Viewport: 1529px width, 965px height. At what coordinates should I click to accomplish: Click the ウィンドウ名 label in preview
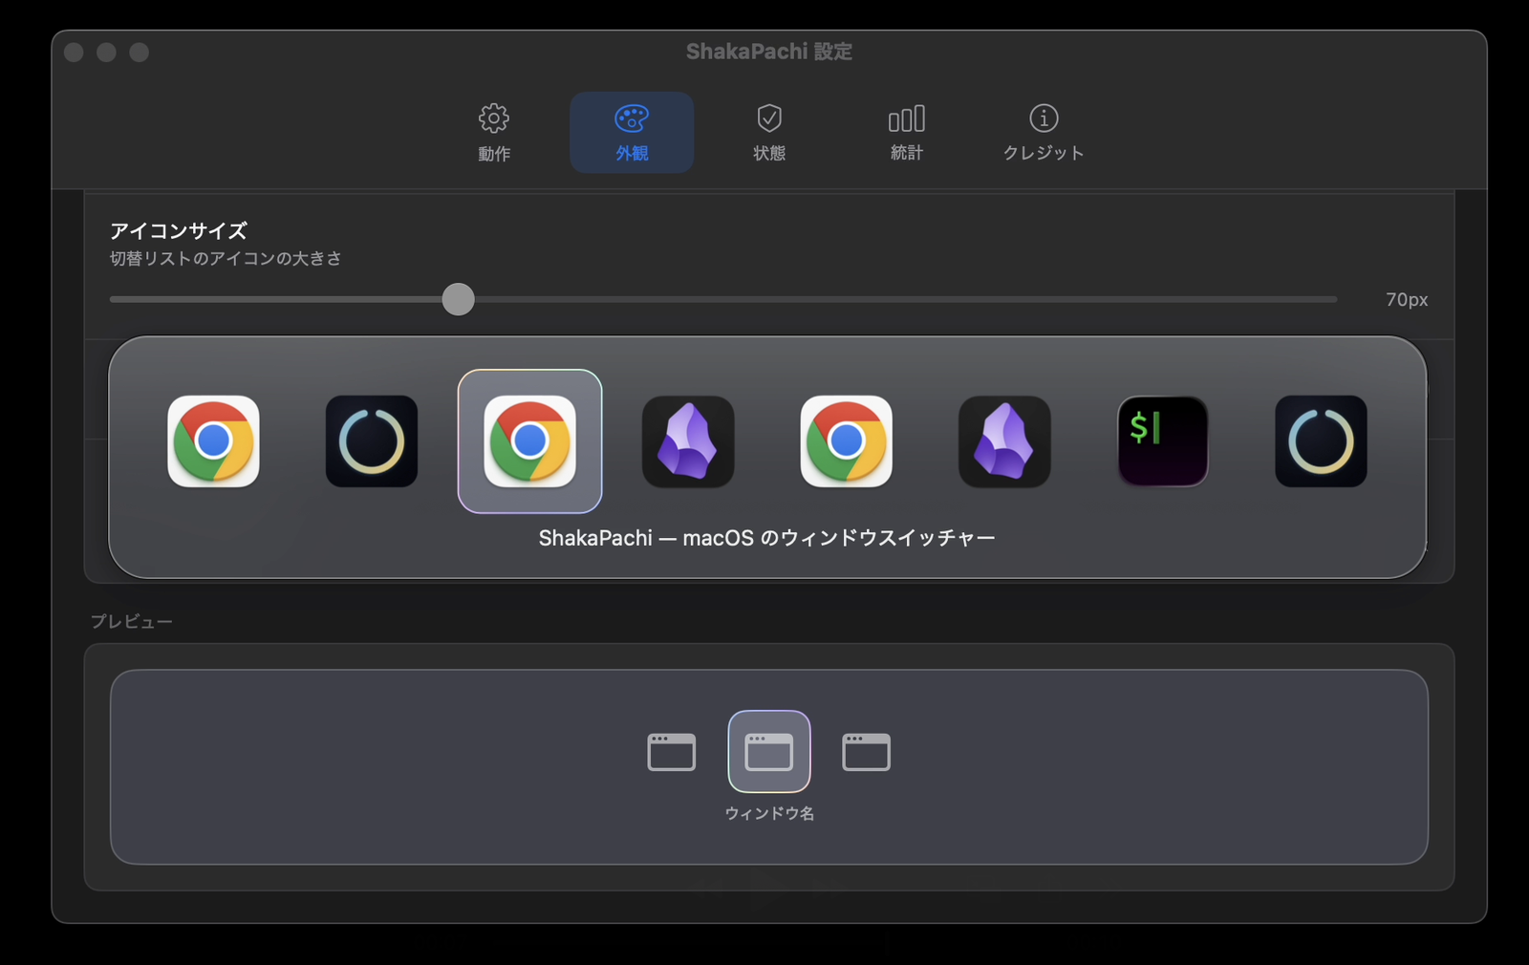click(x=769, y=813)
